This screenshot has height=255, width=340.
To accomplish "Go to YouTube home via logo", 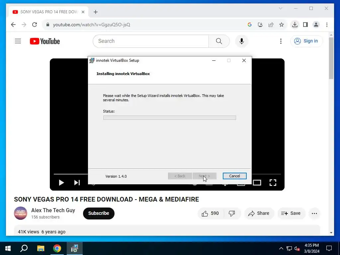I will click(x=45, y=41).
